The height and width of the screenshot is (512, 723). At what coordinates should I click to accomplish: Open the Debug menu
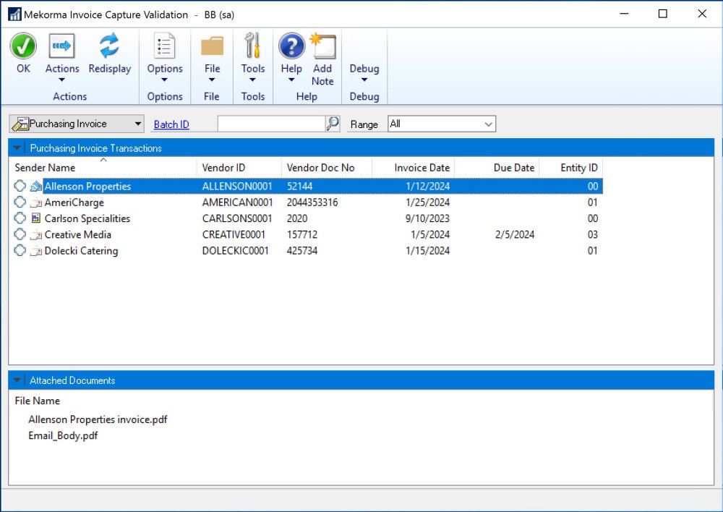click(x=364, y=69)
